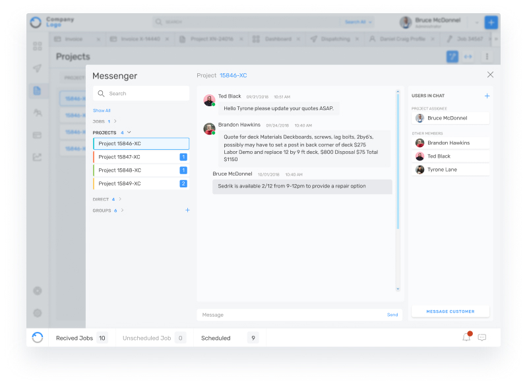The height and width of the screenshot is (386, 527).
Task: Expand the Groups list
Action: click(123, 210)
